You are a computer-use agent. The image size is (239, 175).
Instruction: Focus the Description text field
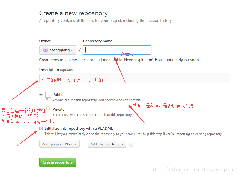(135, 79)
